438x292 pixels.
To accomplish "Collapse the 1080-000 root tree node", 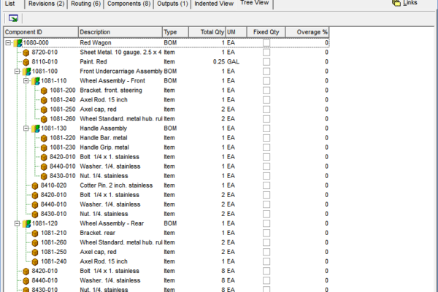I will point(8,43).
